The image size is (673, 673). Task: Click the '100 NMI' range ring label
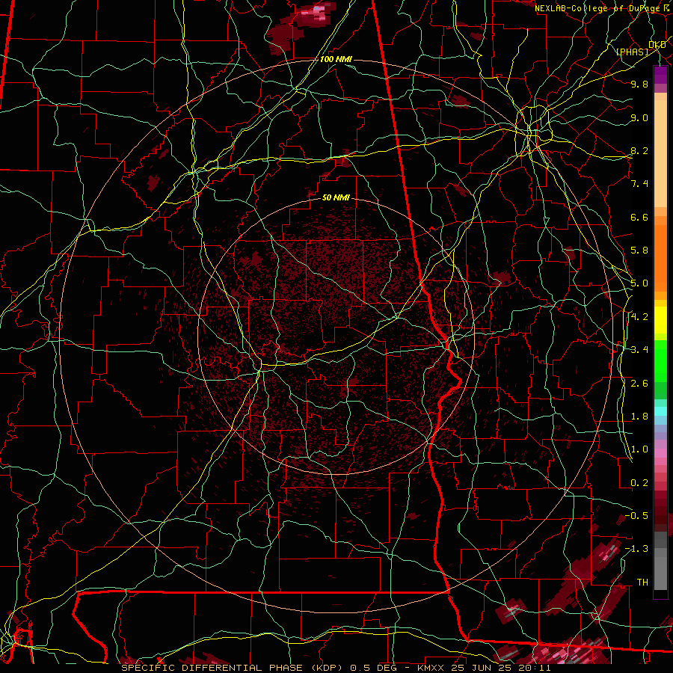336,59
